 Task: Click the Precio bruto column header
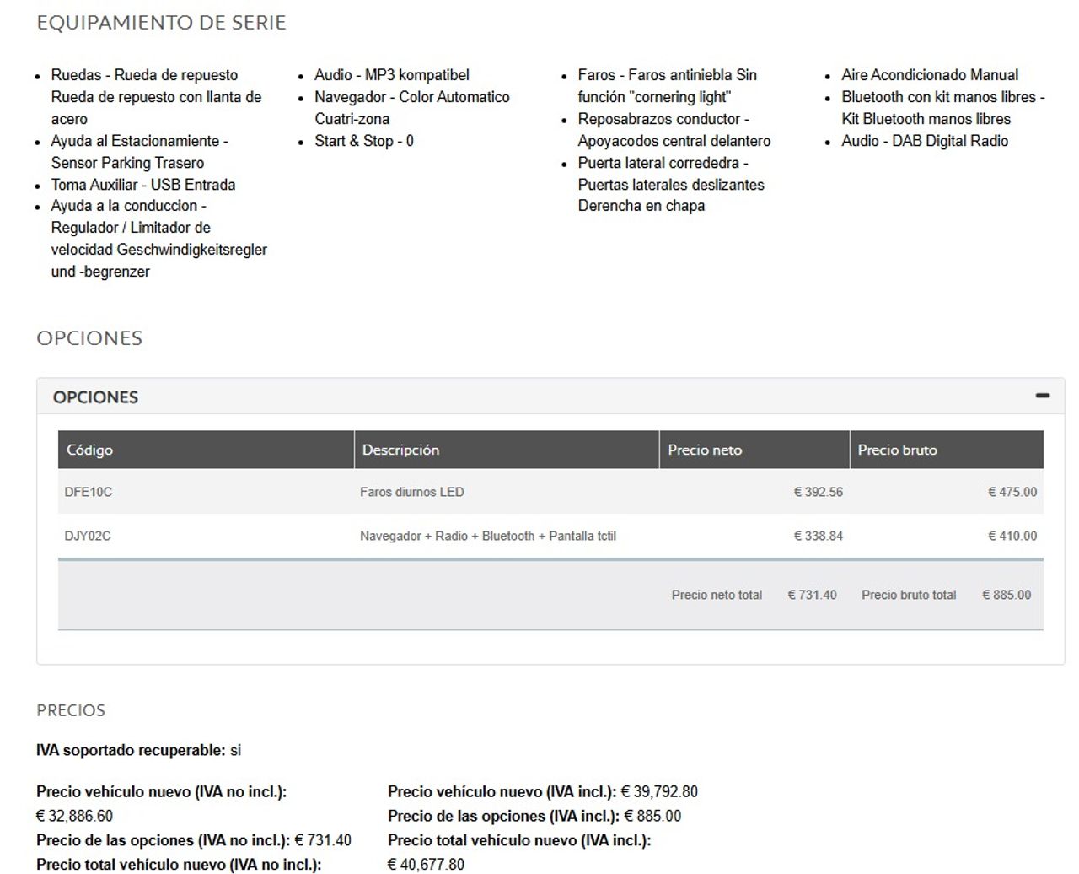tap(947, 450)
